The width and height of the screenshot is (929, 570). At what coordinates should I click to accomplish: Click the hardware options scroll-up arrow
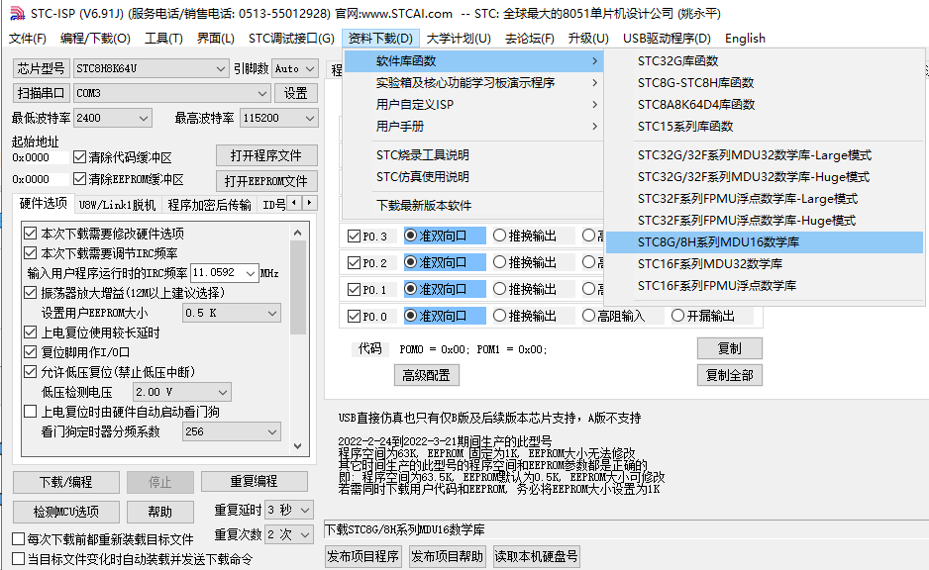tap(297, 233)
